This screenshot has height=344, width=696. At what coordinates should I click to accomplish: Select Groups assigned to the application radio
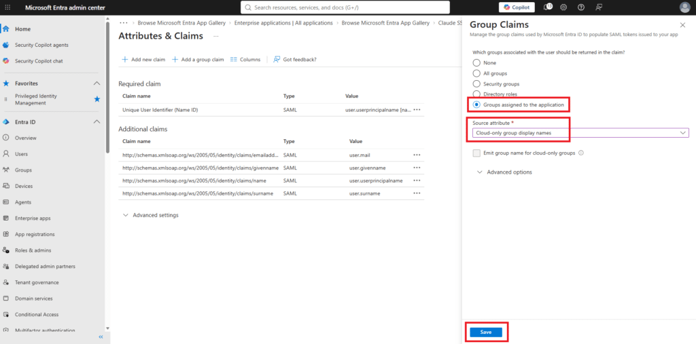[476, 104]
